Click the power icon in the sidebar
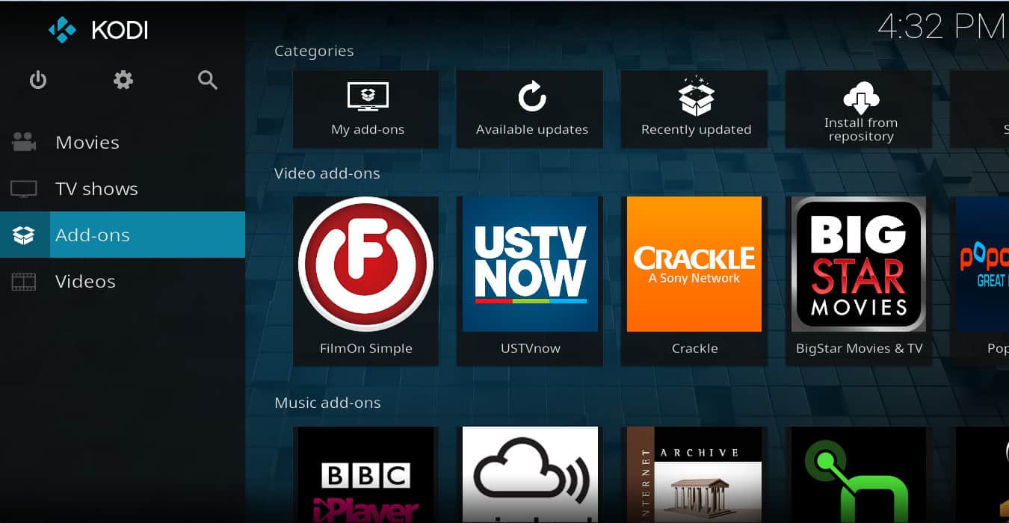 [38, 80]
